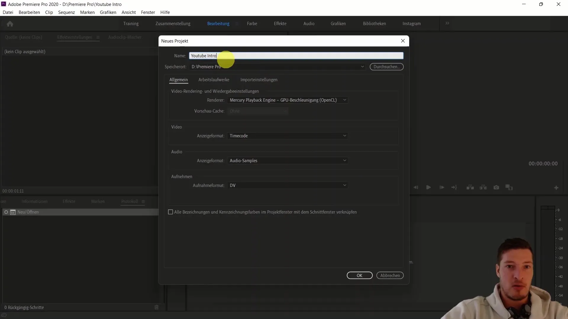568x319 pixels.
Task: Switch to the Importeinstellungen tab
Action: [x=259, y=79]
